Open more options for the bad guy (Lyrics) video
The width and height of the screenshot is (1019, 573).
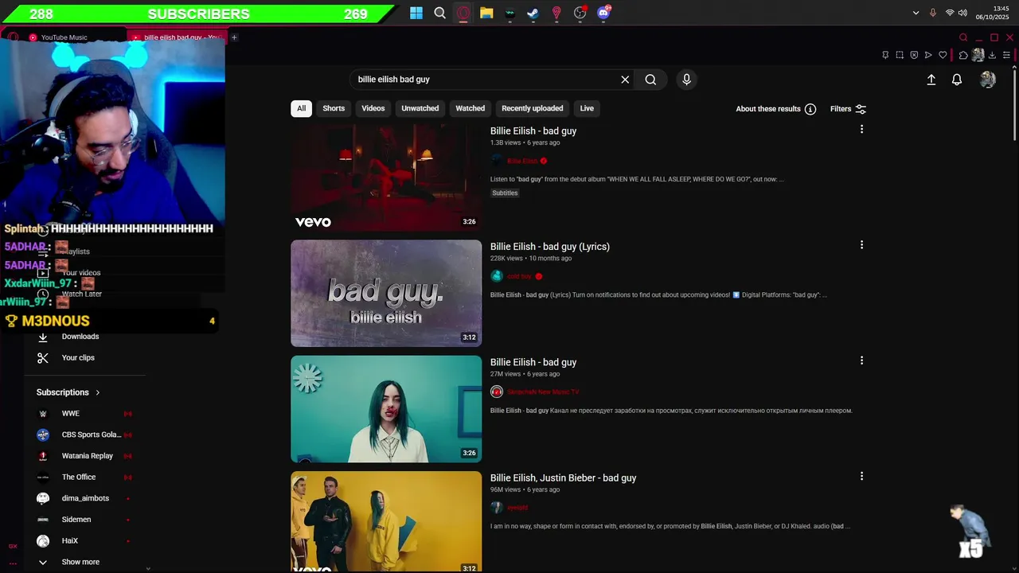point(861,245)
